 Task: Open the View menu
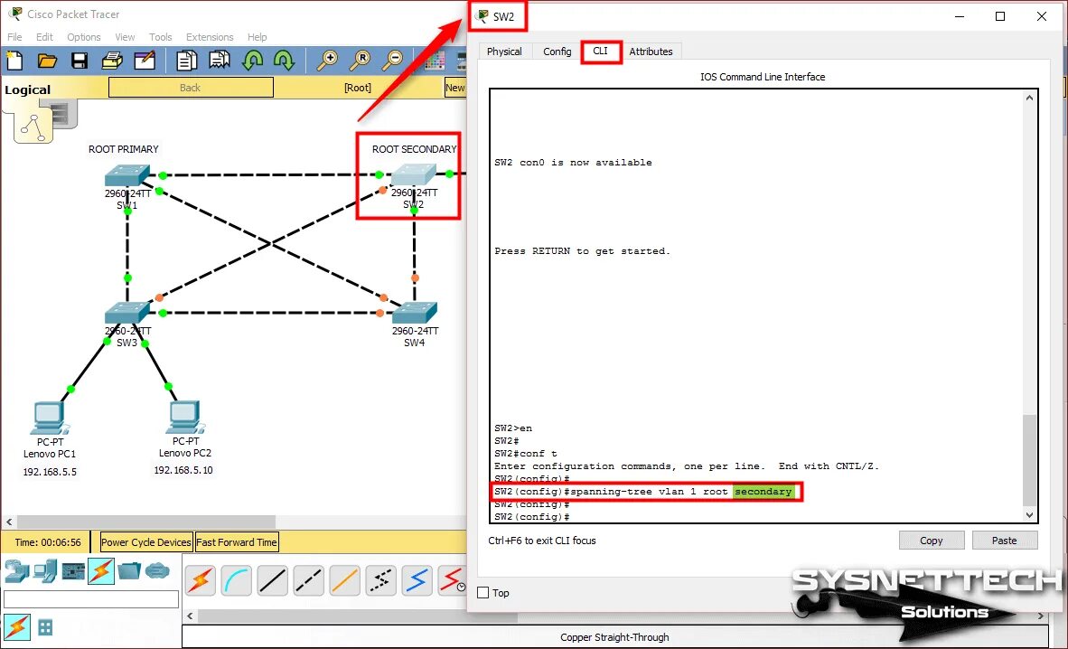coord(125,37)
